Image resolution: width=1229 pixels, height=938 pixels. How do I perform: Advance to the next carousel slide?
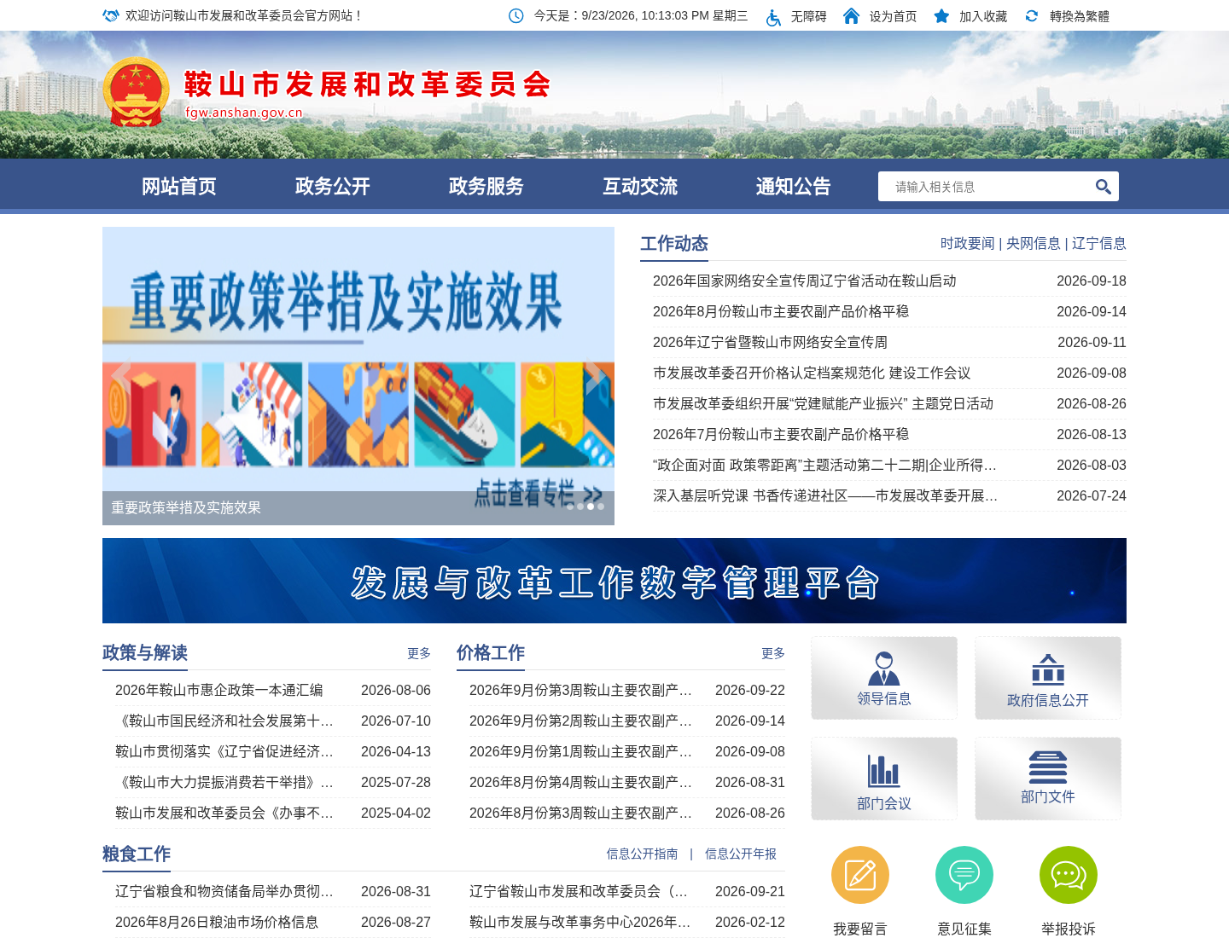click(x=596, y=375)
